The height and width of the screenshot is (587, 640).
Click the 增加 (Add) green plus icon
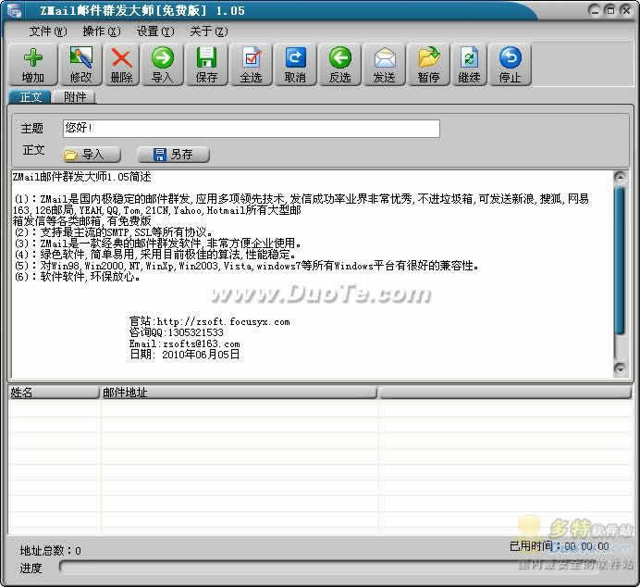coord(33,57)
